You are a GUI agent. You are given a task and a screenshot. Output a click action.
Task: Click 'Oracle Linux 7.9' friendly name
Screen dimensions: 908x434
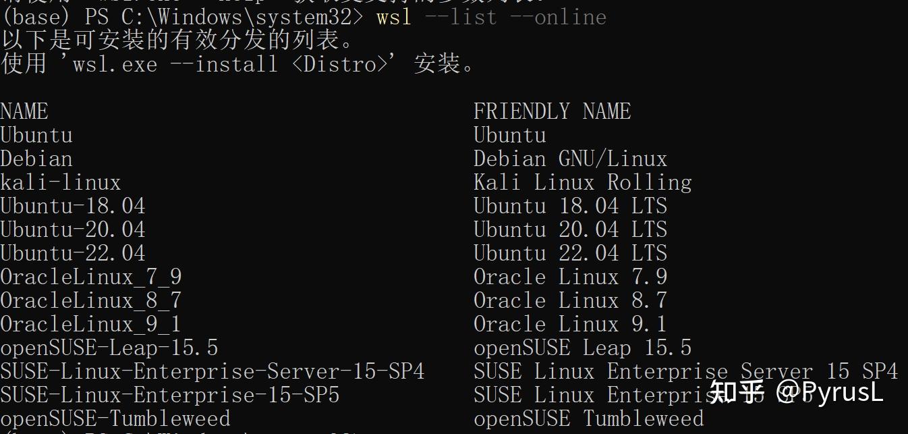click(x=570, y=277)
